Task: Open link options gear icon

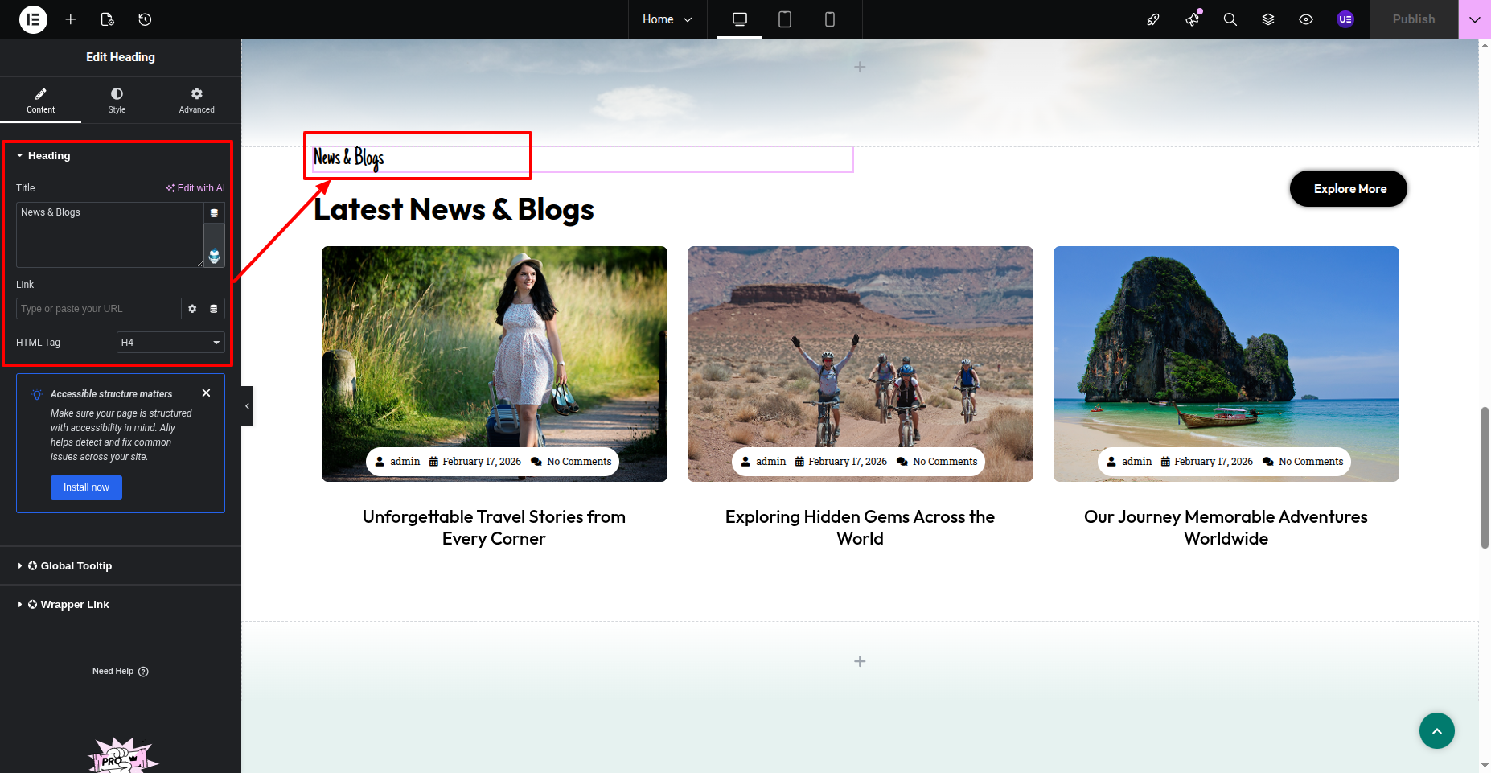Action: (192, 309)
